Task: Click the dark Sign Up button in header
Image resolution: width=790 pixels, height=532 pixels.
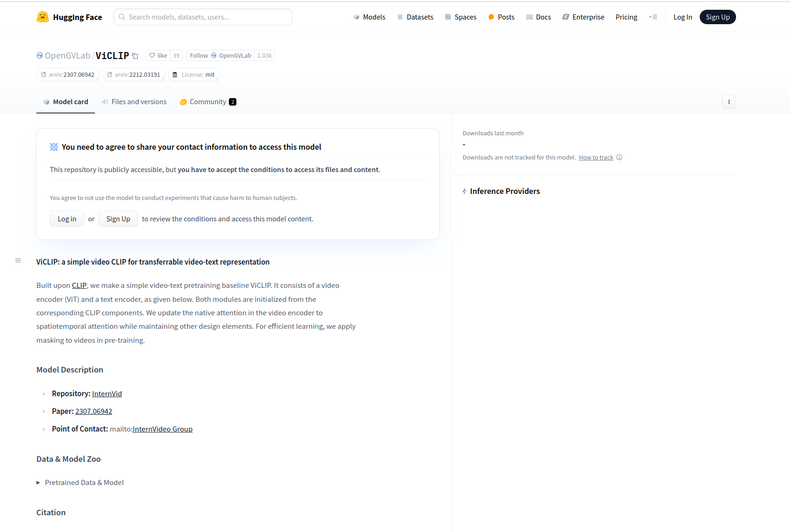Action: tap(717, 17)
